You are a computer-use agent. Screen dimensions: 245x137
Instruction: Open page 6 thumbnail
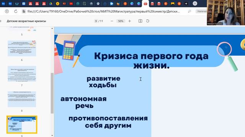pos(22,48)
